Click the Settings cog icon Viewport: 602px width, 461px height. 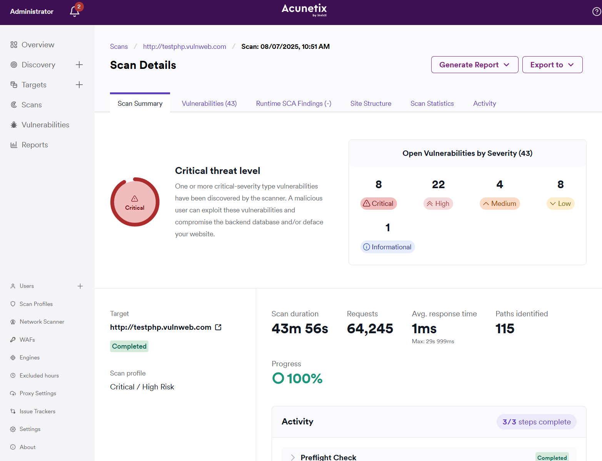click(13, 429)
